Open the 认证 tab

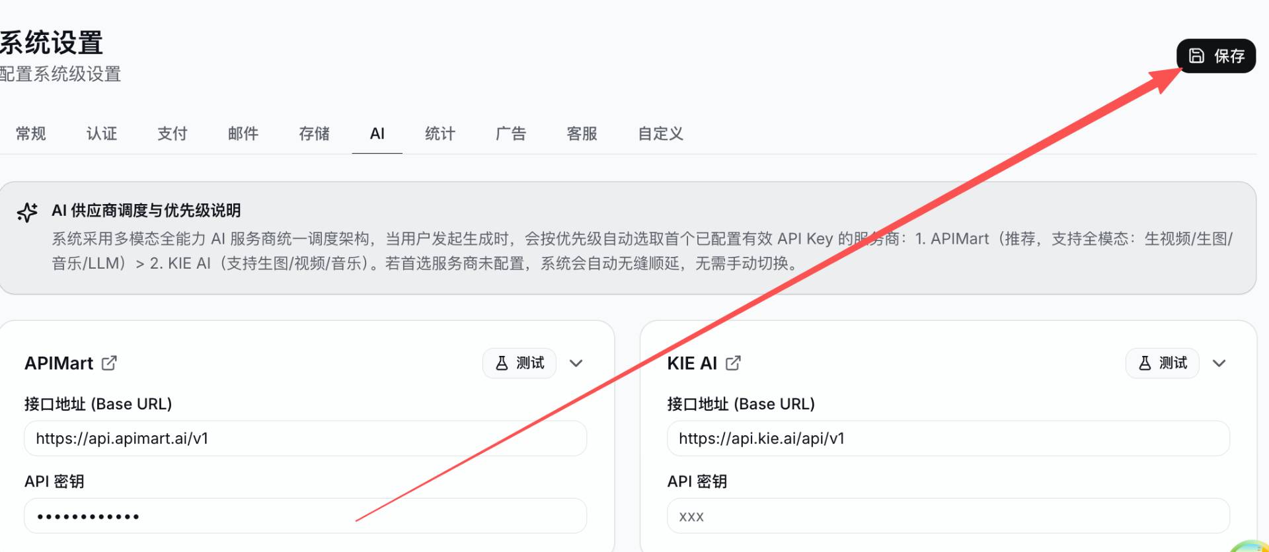pos(102,134)
